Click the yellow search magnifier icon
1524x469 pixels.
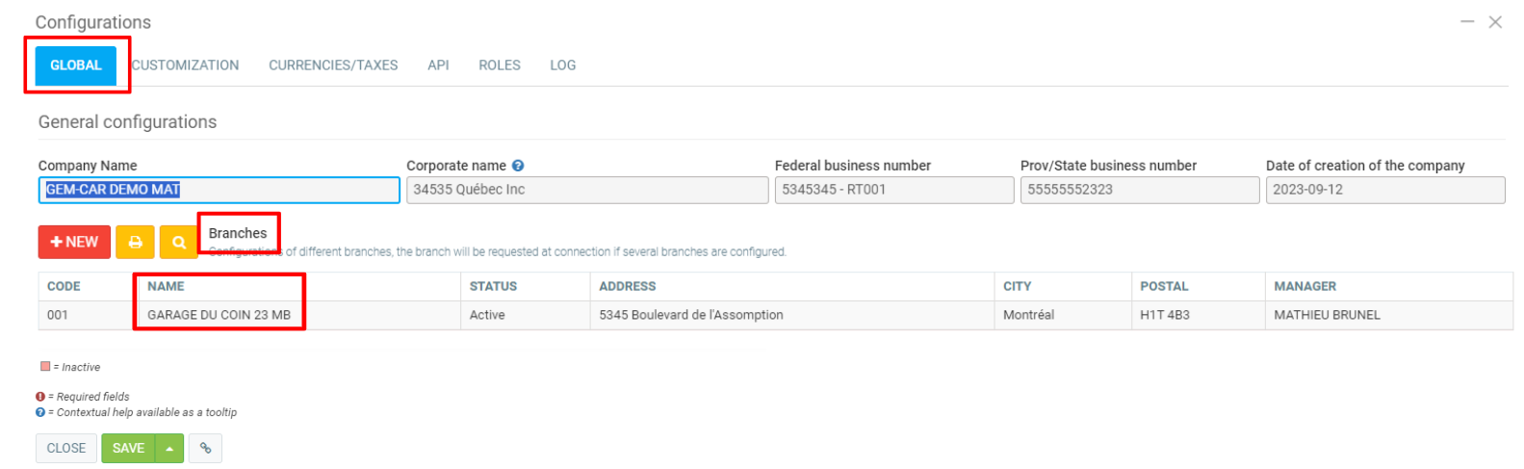click(x=179, y=243)
